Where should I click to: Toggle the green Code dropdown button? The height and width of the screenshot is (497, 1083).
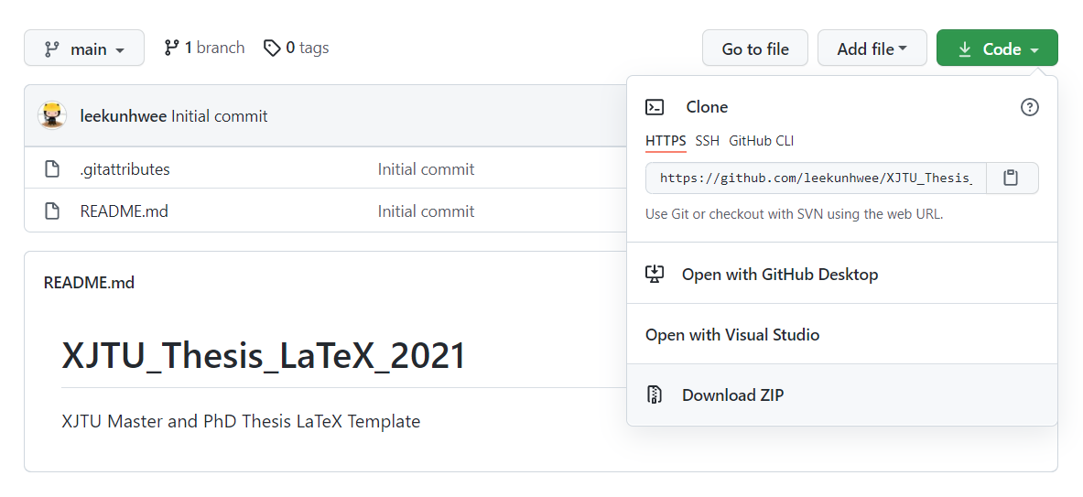click(997, 49)
